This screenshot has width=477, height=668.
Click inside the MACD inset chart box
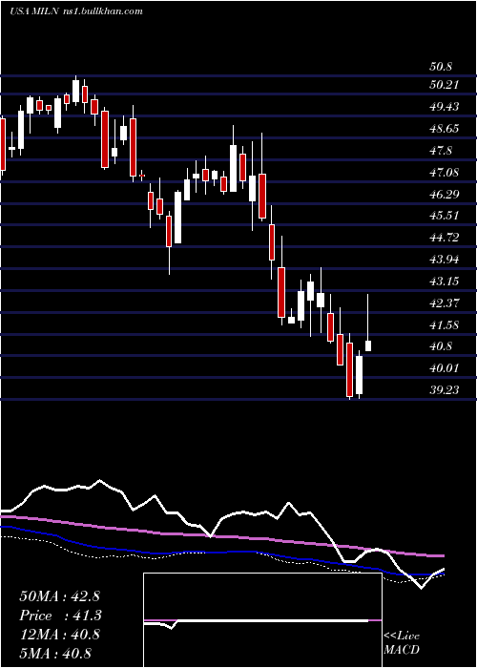point(262,620)
